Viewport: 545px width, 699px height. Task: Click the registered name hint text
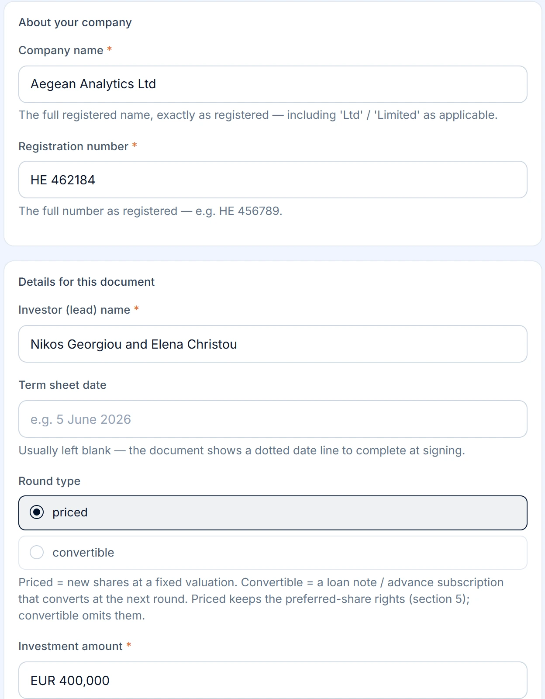coord(258,115)
